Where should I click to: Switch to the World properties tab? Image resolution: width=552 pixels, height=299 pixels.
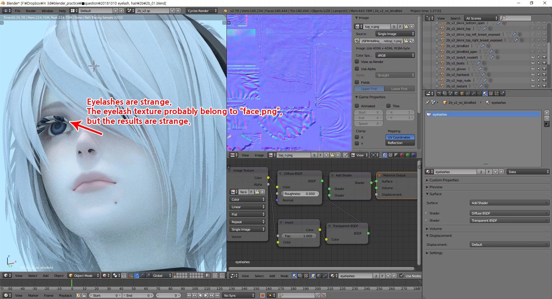click(456, 93)
